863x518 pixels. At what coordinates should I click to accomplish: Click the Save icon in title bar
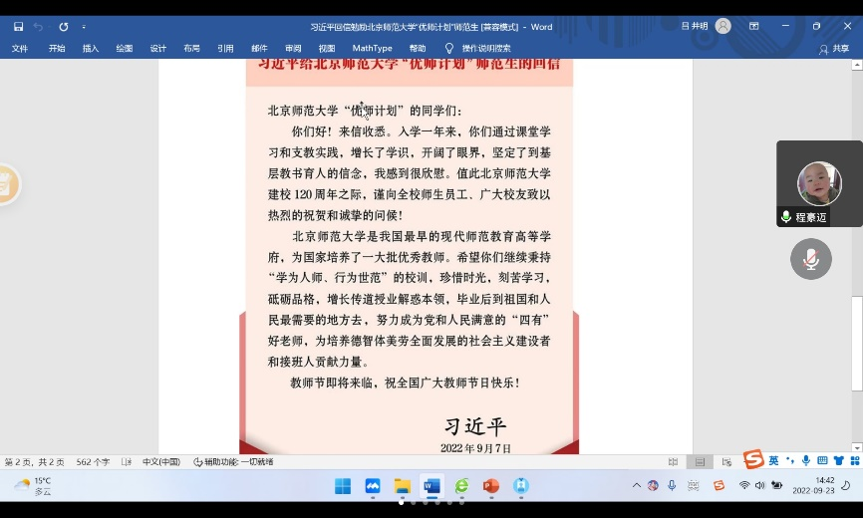pos(18,27)
